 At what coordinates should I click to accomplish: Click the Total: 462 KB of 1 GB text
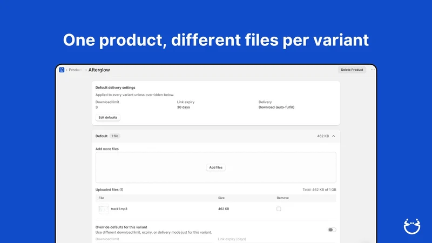point(319,190)
